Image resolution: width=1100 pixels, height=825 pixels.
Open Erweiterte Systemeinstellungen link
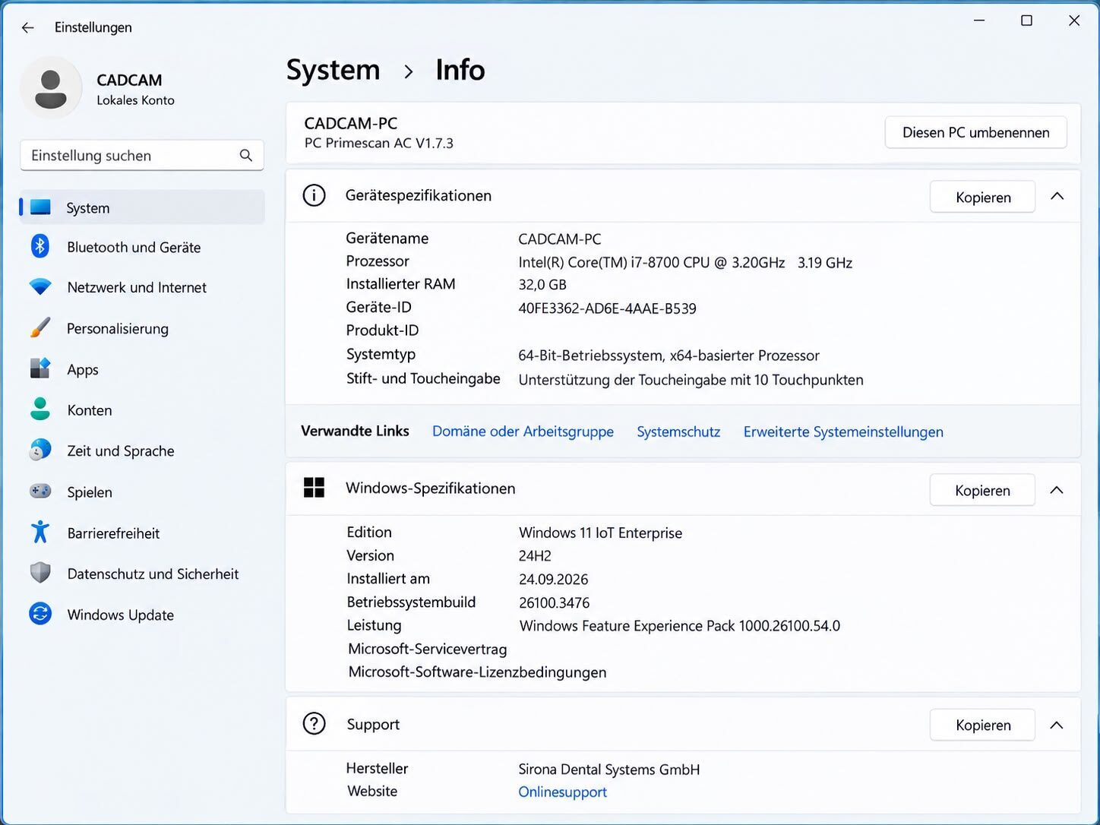click(843, 431)
